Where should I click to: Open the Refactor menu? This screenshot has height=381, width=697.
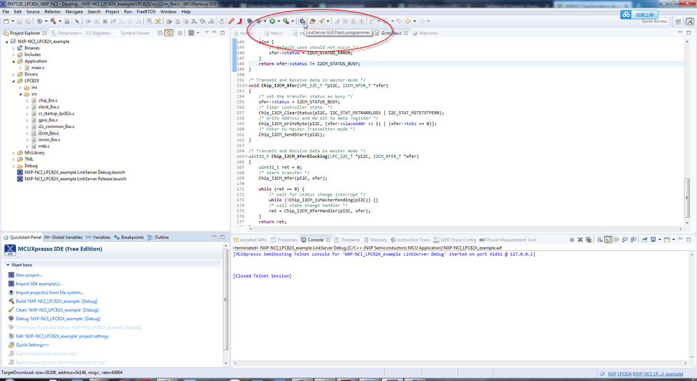click(52, 12)
